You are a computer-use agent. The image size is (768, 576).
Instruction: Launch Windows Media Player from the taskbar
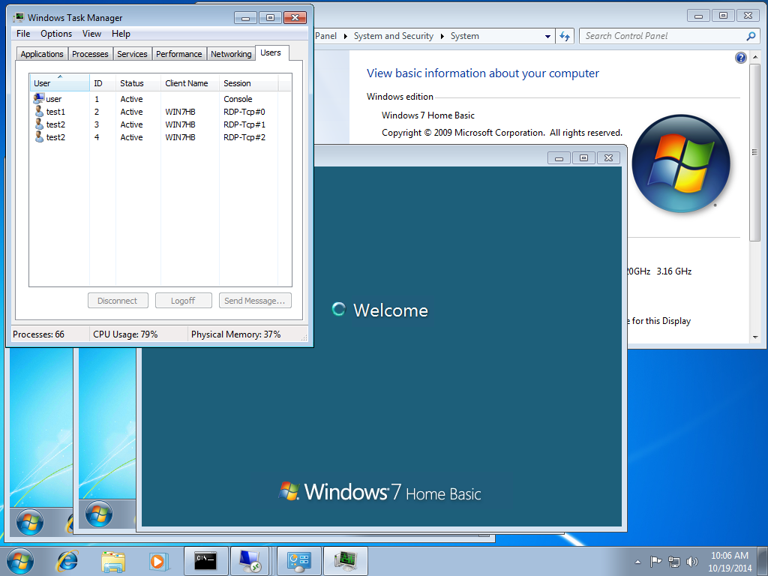pos(158,561)
